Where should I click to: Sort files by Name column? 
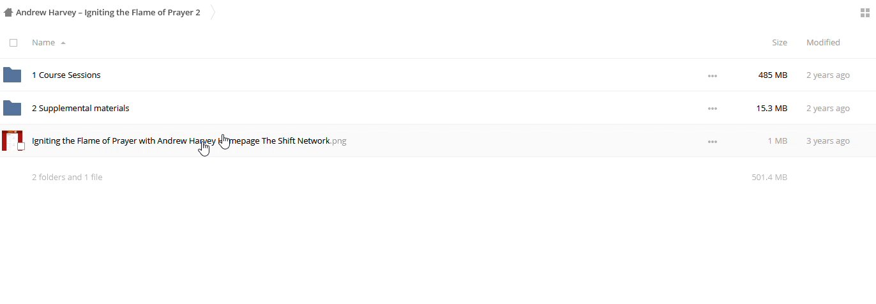[x=43, y=43]
